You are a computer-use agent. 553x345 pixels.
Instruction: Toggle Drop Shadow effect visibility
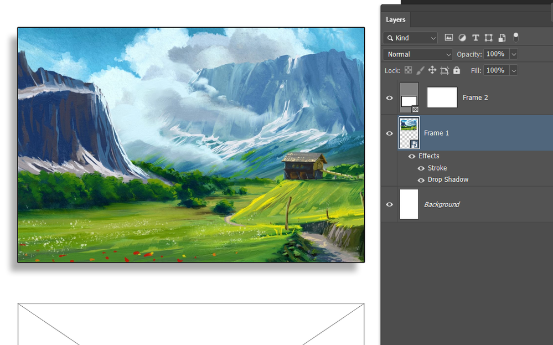click(421, 181)
